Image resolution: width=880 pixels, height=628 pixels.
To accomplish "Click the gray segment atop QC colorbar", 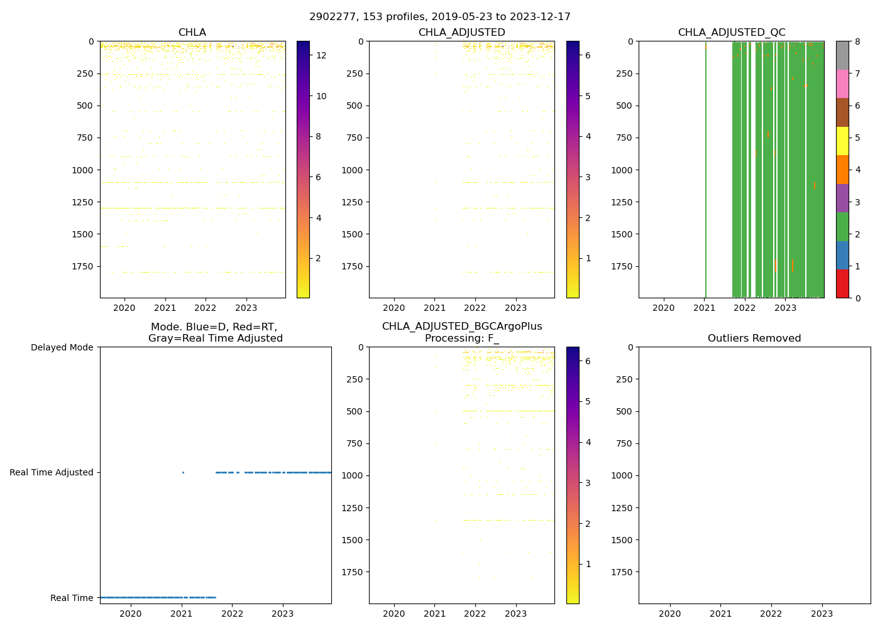I will point(842,55).
